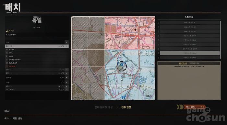Click black aircraft marker in red sector
The image size is (227, 125).
coord(135,30)
